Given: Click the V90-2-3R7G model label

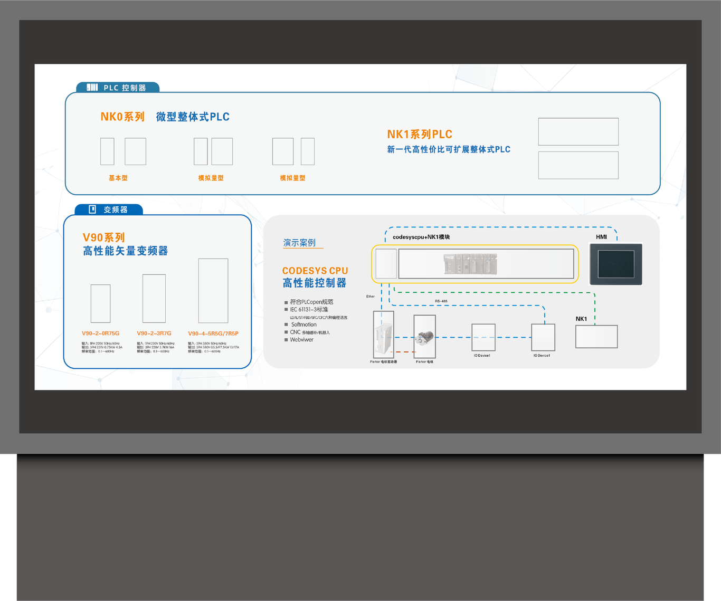Looking at the screenshot, I should [154, 333].
